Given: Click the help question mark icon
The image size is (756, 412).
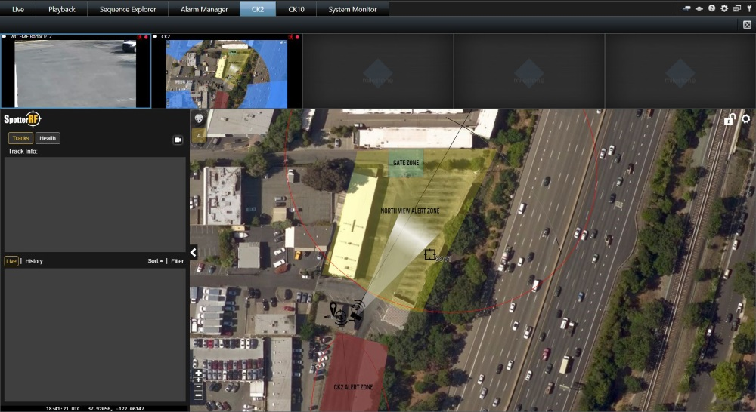Looking at the screenshot, I should 711,8.
